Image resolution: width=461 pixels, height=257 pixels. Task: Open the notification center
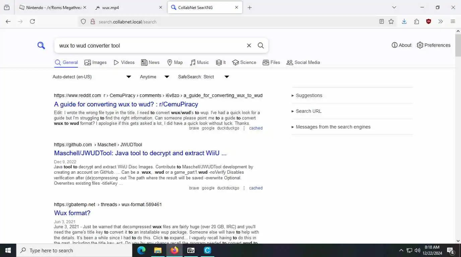tap(451, 250)
